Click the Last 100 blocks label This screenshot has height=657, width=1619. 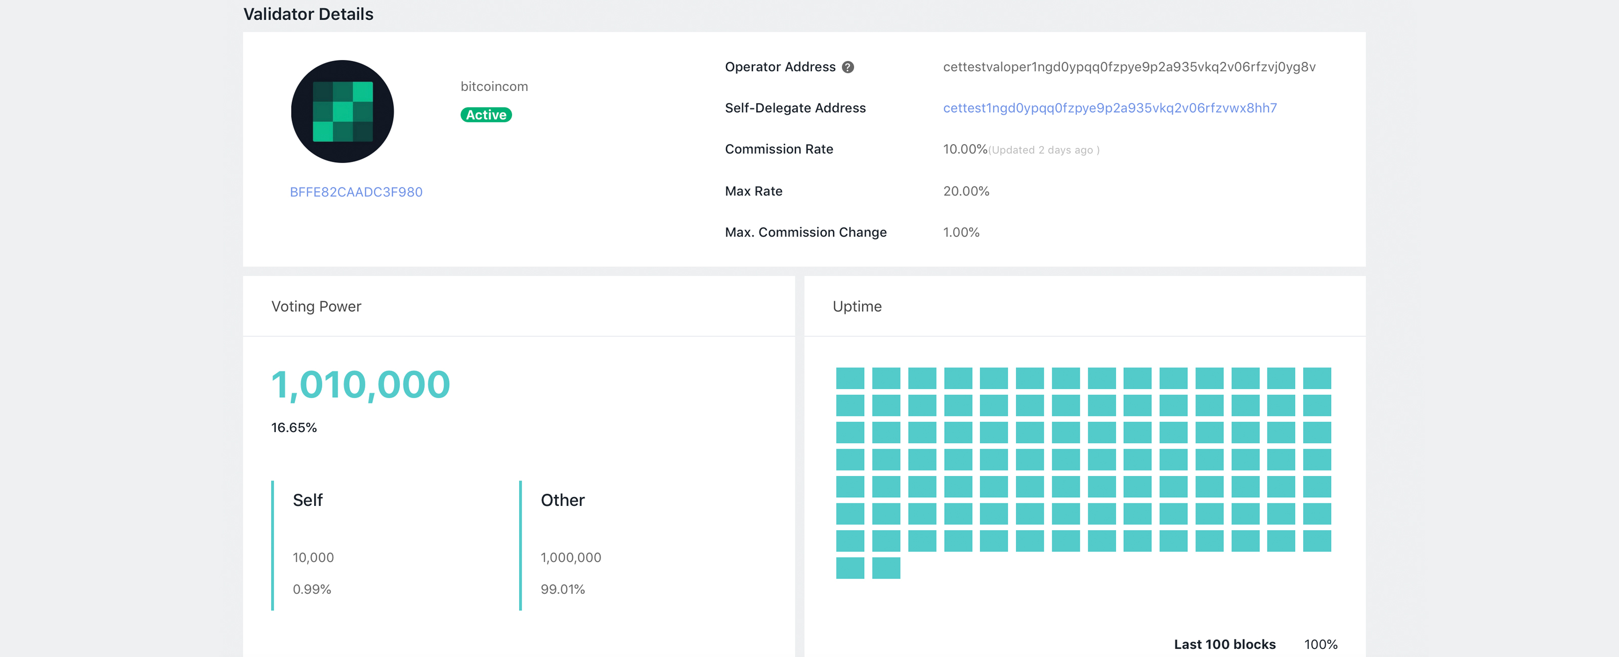coord(1224,644)
